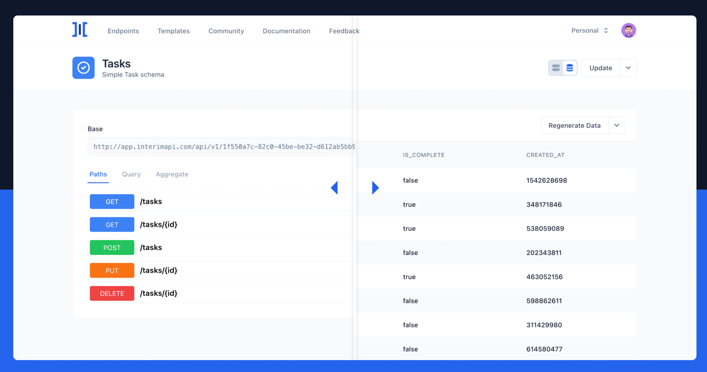Expand the Regenerate Data options chevron
The image size is (707, 372).
(617, 125)
